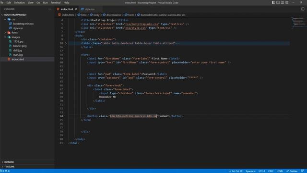The width and height of the screenshot is (307, 173).
Task: Open the File menu
Action: (x=2, y=3)
